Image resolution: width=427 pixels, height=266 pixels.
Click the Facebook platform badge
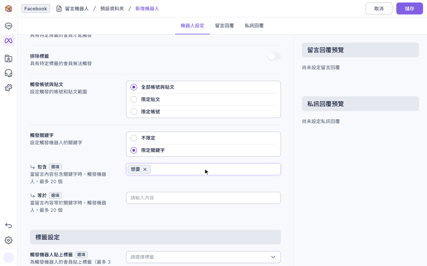pos(36,9)
